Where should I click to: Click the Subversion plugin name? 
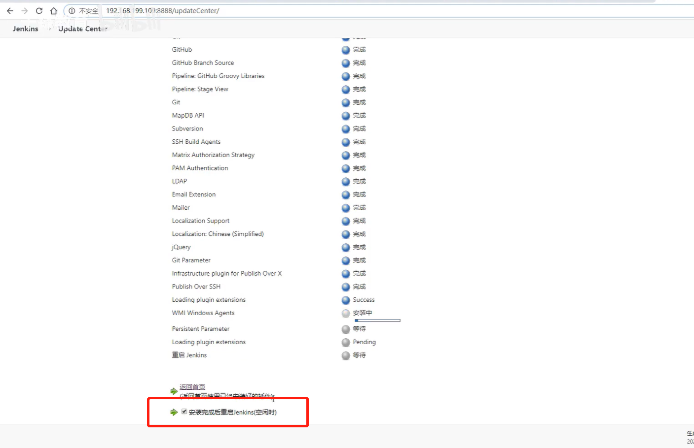(187, 128)
